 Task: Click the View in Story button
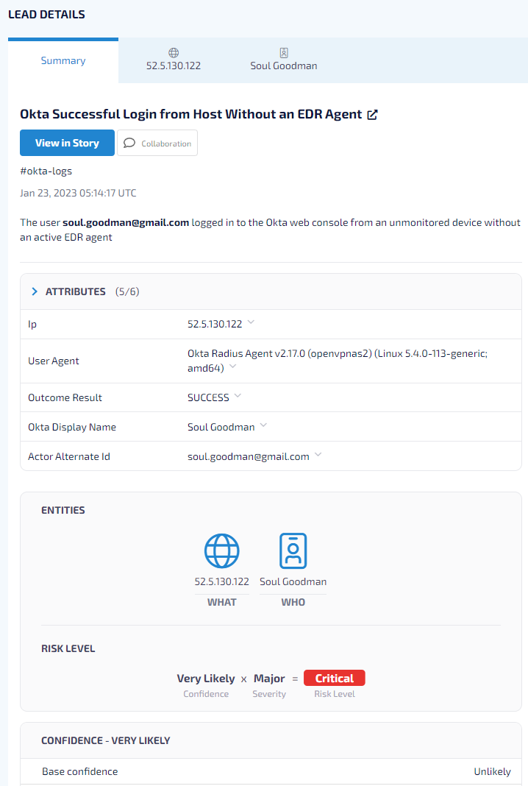click(x=67, y=143)
